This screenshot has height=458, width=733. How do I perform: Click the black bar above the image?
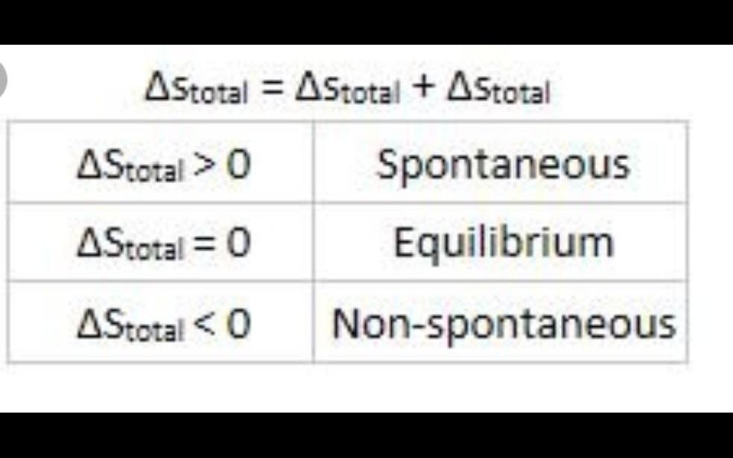(366, 21)
